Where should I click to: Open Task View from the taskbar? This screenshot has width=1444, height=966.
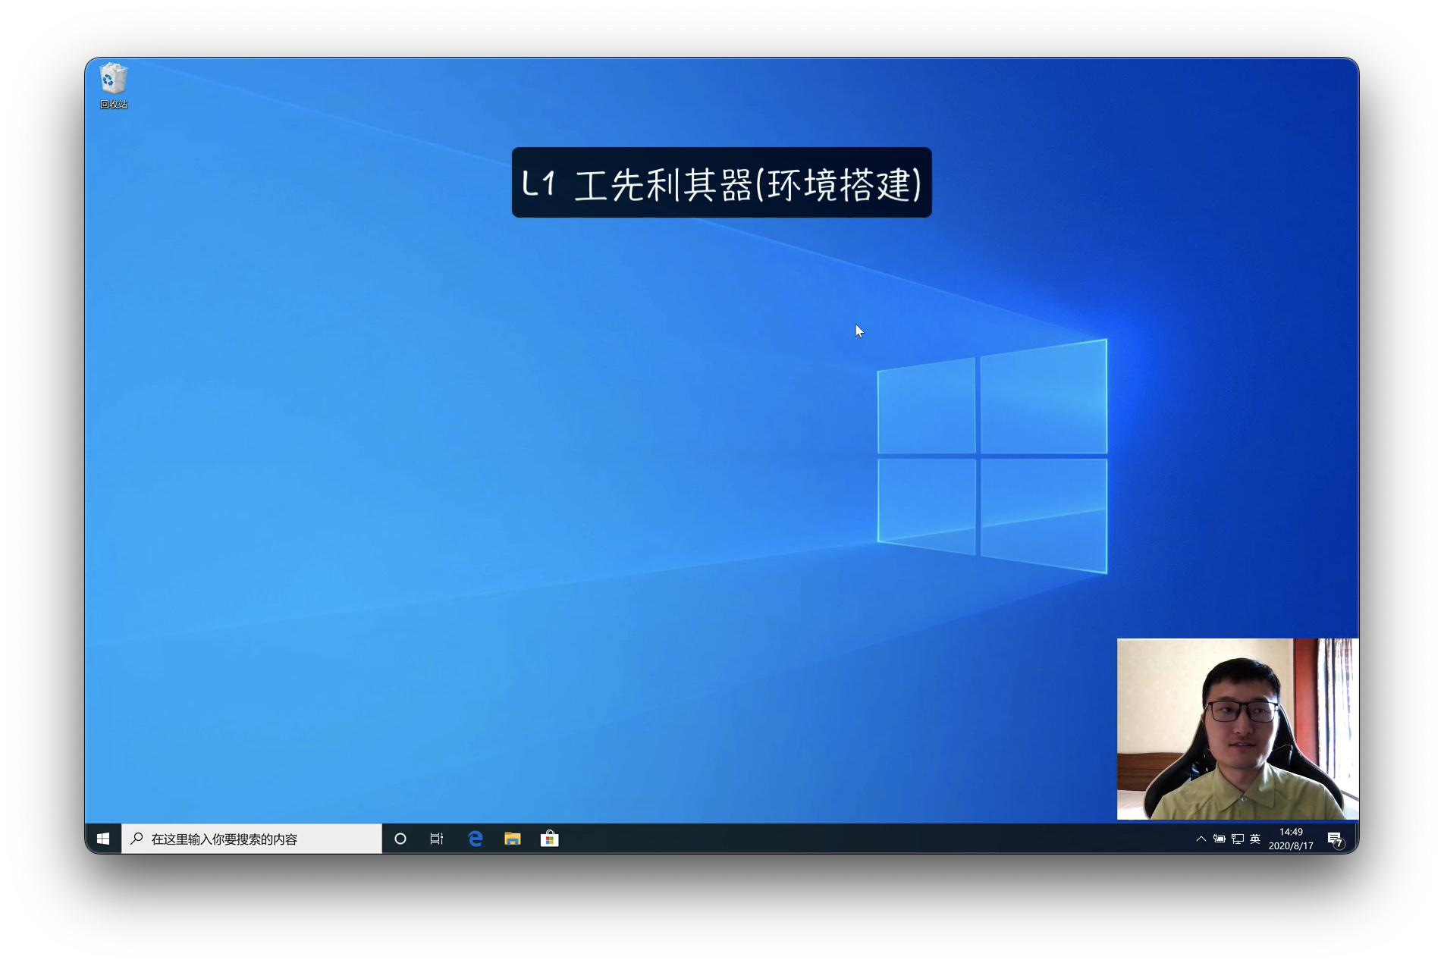coord(437,839)
